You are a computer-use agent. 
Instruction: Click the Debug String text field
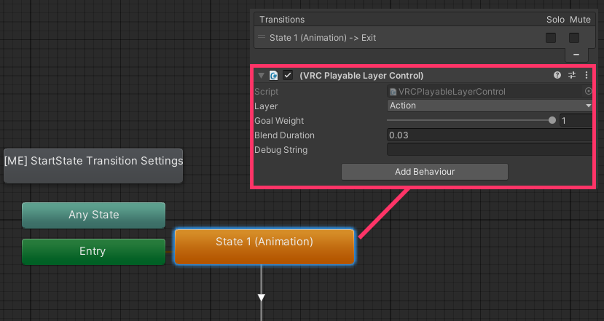click(490, 150)
